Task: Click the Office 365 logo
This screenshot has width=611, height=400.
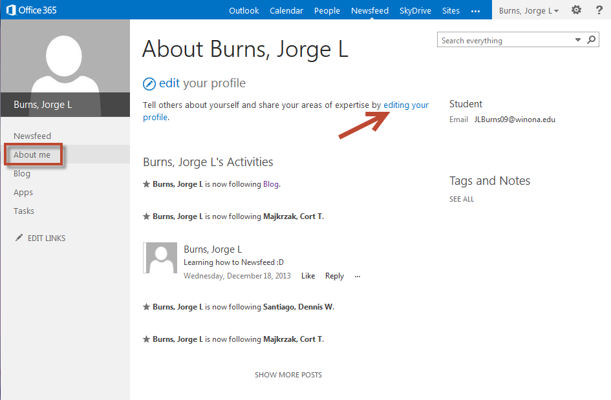Action: click(x=32, y=10)
